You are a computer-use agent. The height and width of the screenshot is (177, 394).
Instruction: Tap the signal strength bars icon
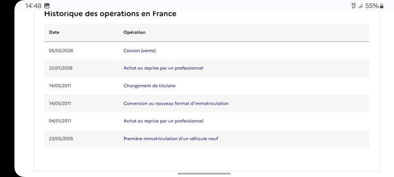pos(361,6)
